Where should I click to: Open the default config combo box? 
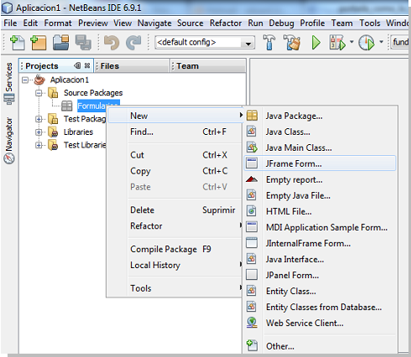tap(205, 43)
